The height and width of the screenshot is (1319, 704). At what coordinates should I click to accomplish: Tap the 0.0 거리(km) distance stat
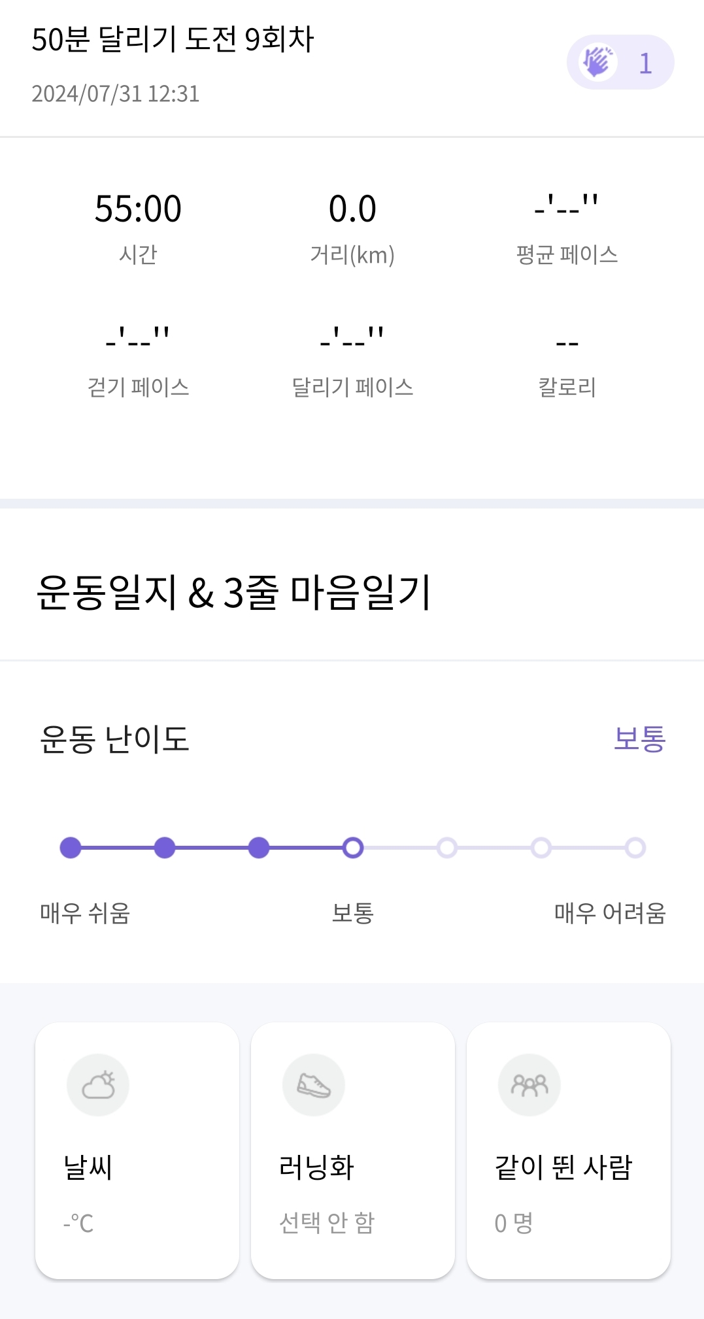coord(352,225)
